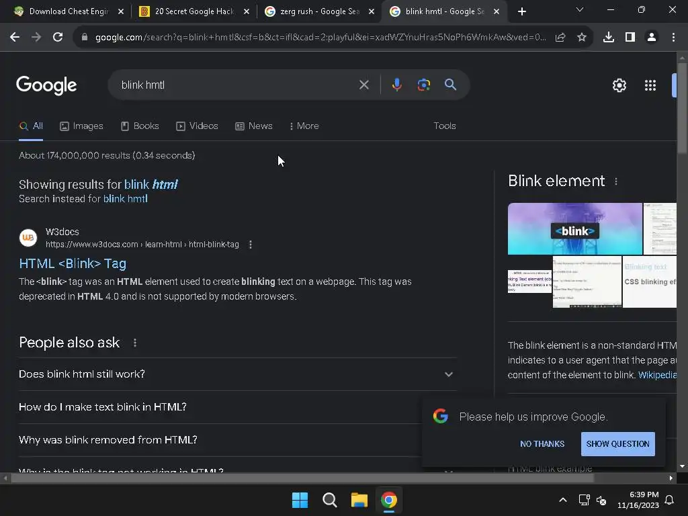Viewport: 688px width, 516px height.
Task: Open a new browser tab with plus icon
Action: click(521, 11)
